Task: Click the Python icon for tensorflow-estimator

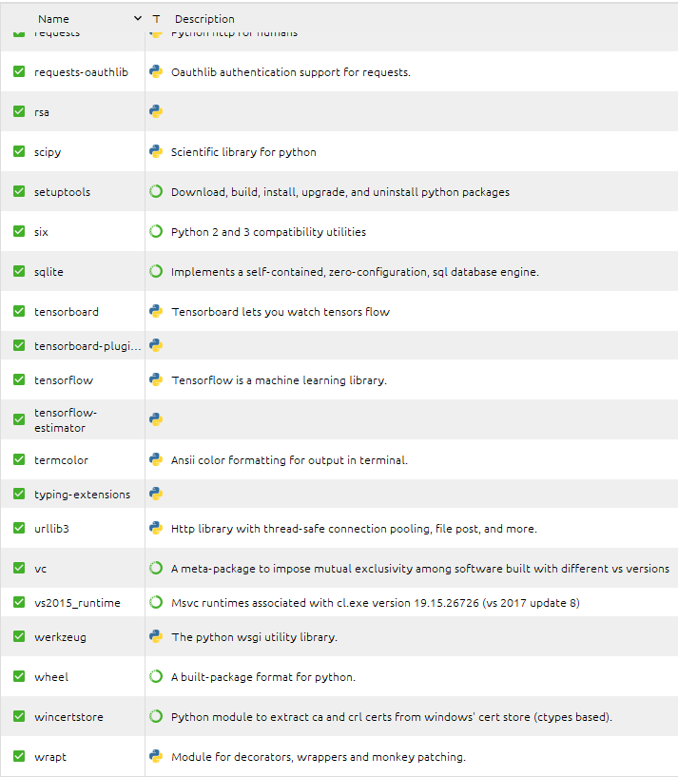Action: coord(156,419)
